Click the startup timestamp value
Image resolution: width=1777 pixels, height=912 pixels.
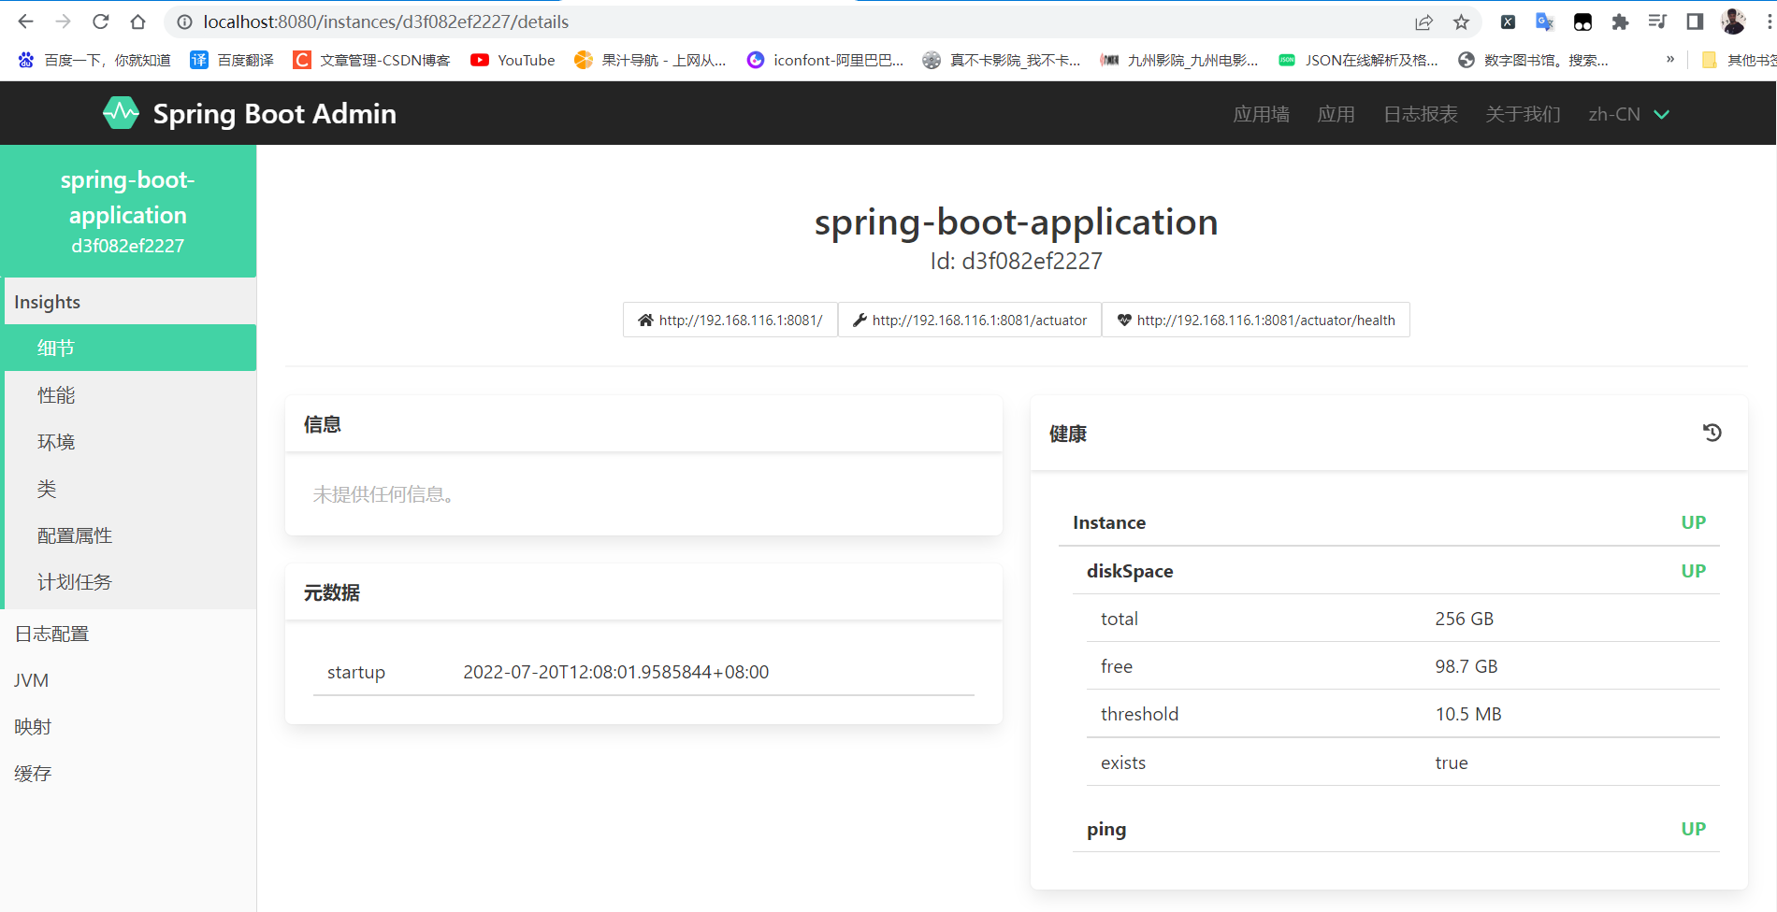point(616,672)
